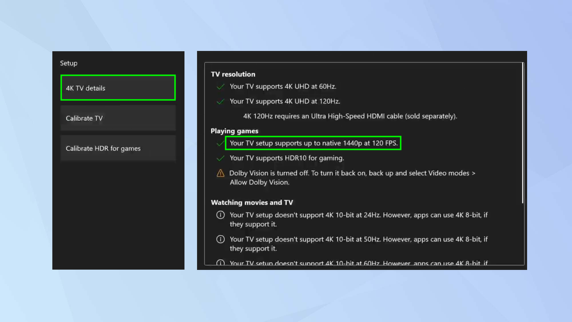Select the checkmark beside 1440p at 120 FPS line
Screen dimensions: 572x322
click(220, 143)
